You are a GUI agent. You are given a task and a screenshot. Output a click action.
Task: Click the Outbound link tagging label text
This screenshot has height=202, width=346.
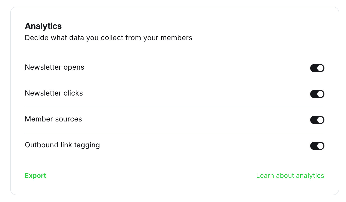(x=62, y=145)
